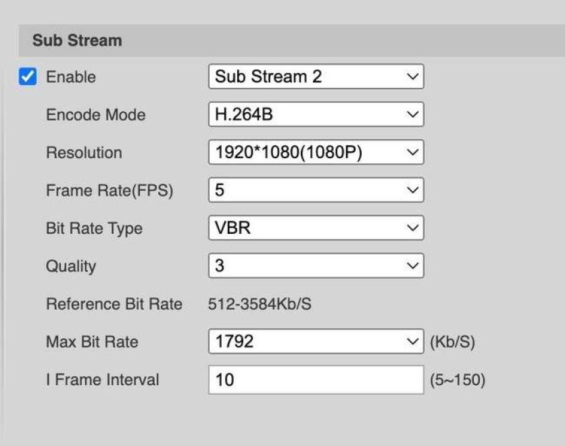The image size is (565, 446).
Task: Click the Quality label
Action: click(x=71, y=266)
